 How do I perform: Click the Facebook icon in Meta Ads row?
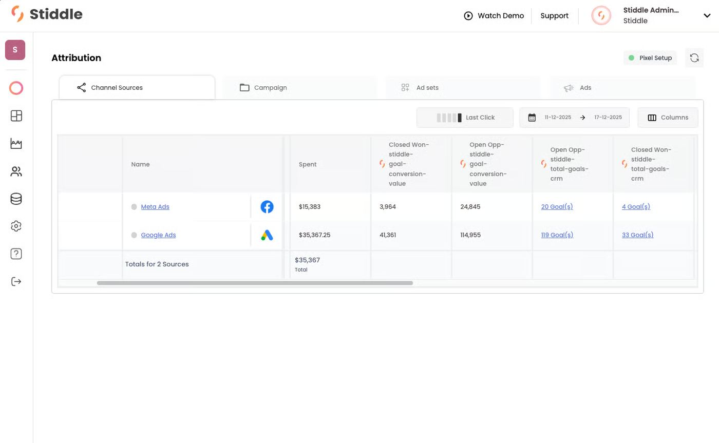[x=267, y=207]
